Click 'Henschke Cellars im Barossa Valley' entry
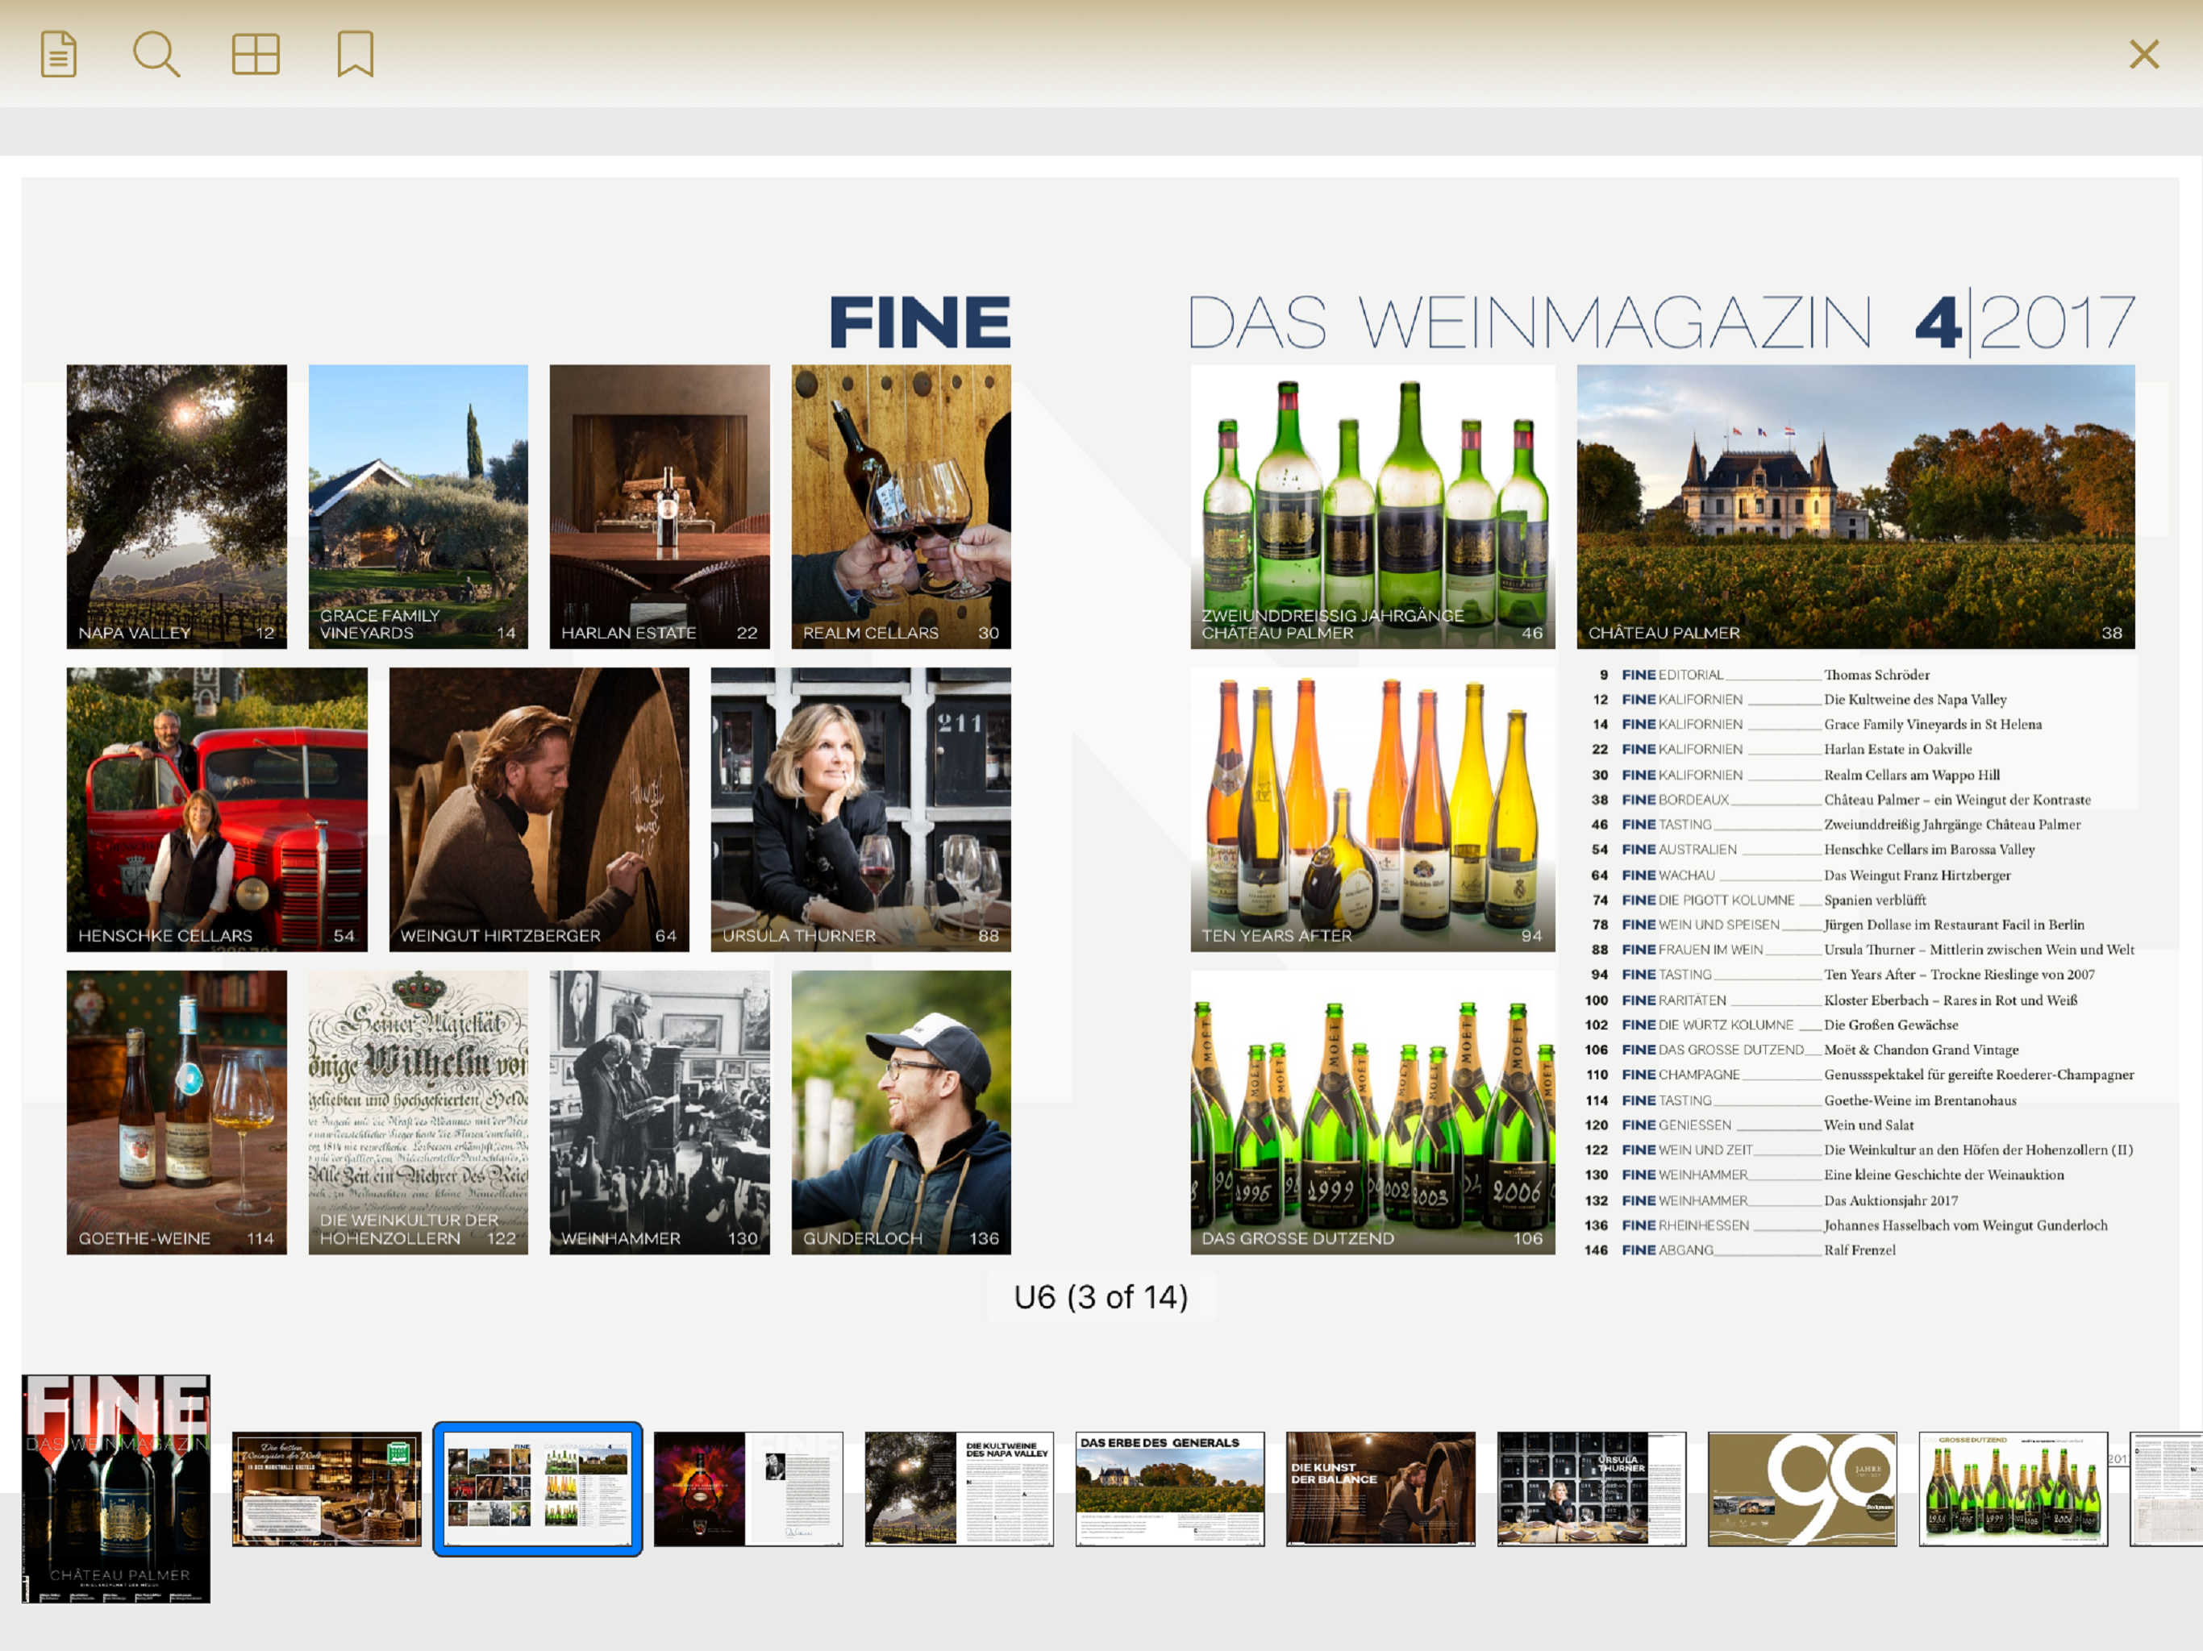The image size is (2203, 1651). 1929,850
